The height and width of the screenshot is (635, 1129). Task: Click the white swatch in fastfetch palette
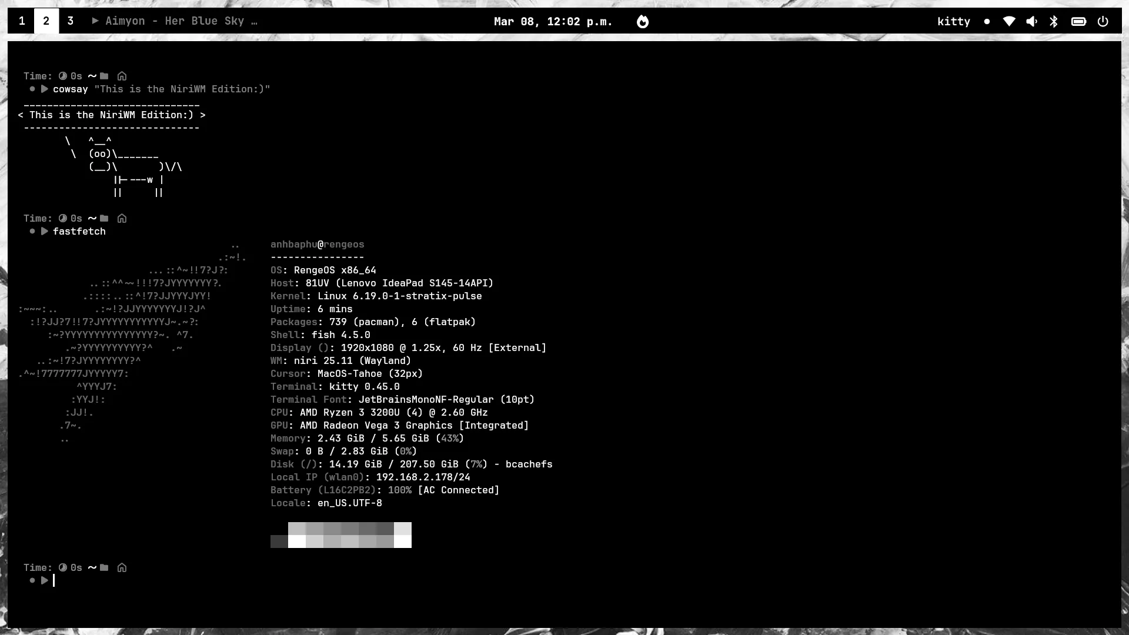click(403, 542)
